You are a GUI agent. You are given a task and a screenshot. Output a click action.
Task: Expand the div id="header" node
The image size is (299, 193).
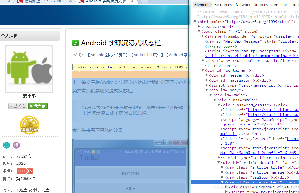click(207, 75)
